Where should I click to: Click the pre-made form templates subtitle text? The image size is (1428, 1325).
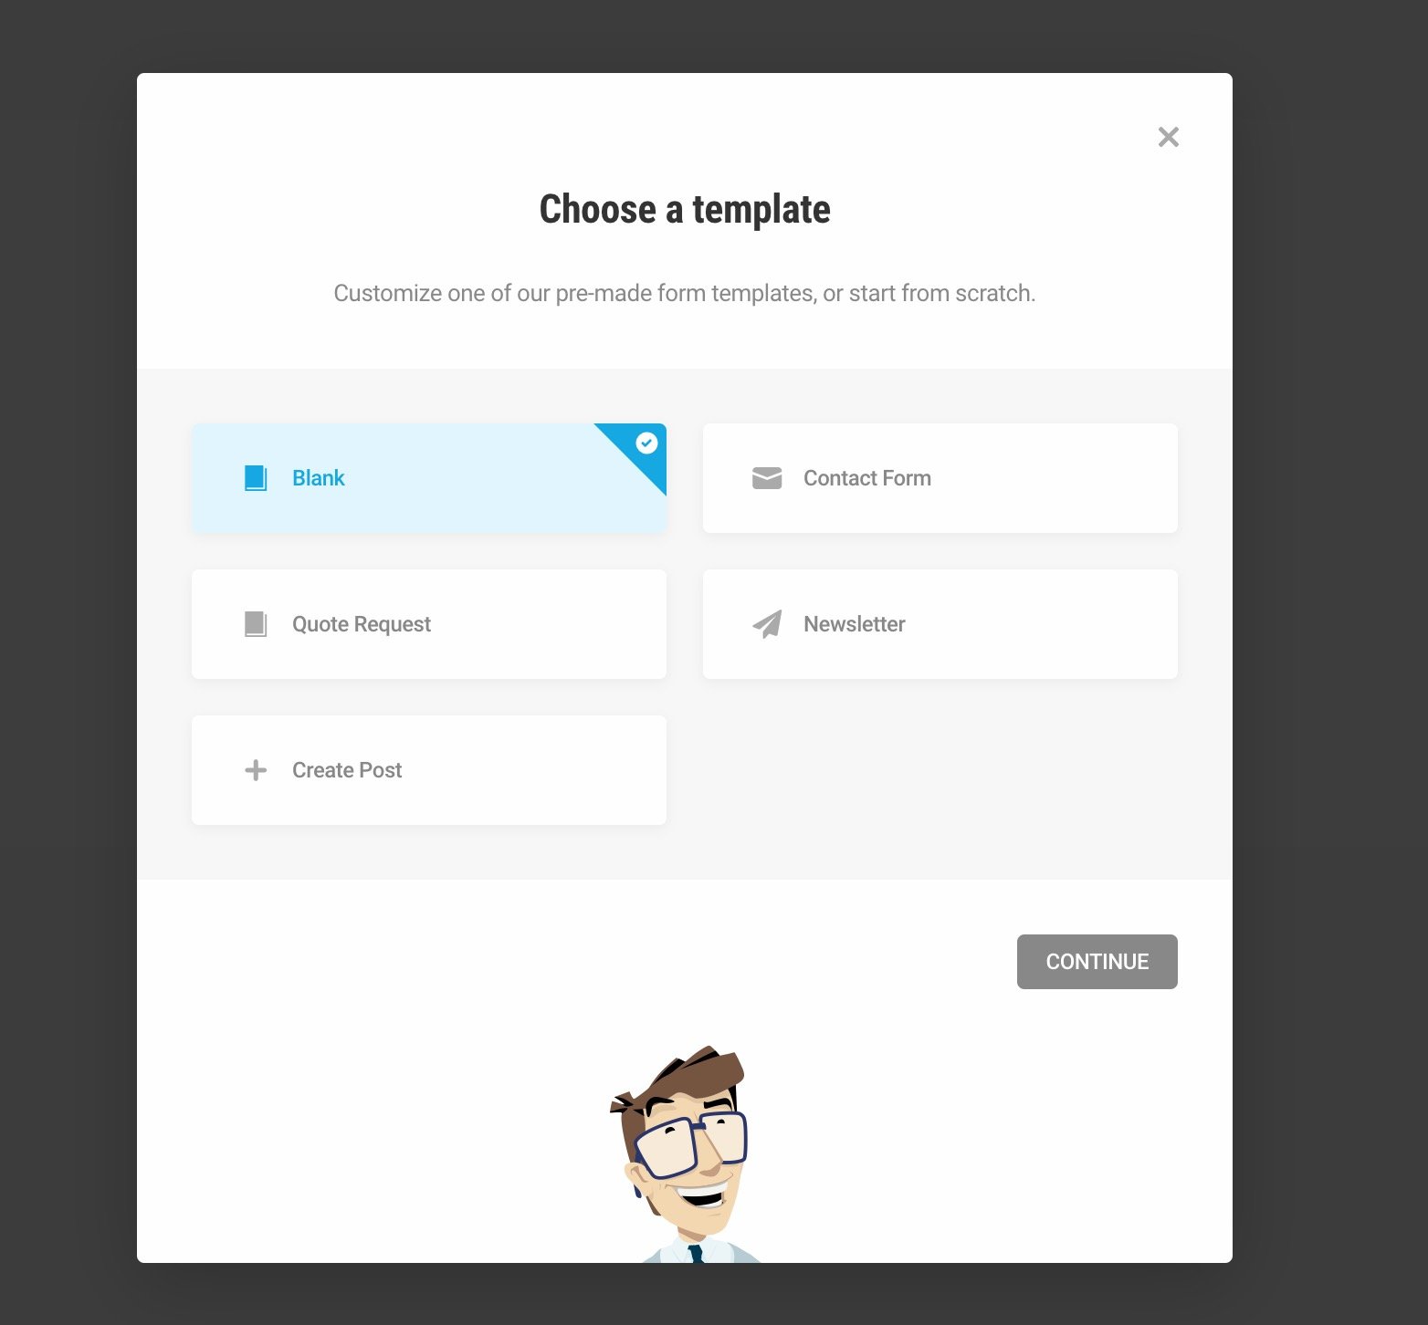[685, 293]
